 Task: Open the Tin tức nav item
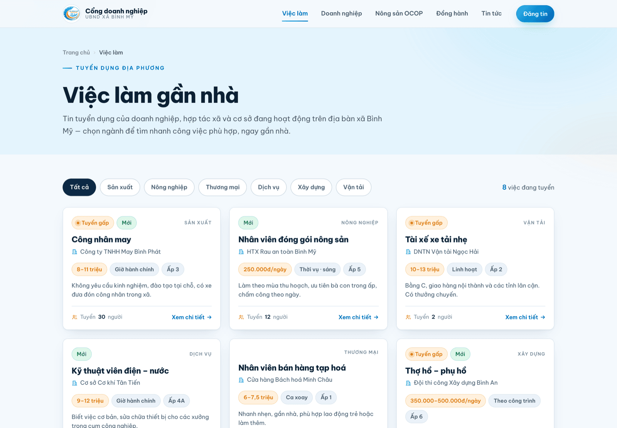click(492, 13)
